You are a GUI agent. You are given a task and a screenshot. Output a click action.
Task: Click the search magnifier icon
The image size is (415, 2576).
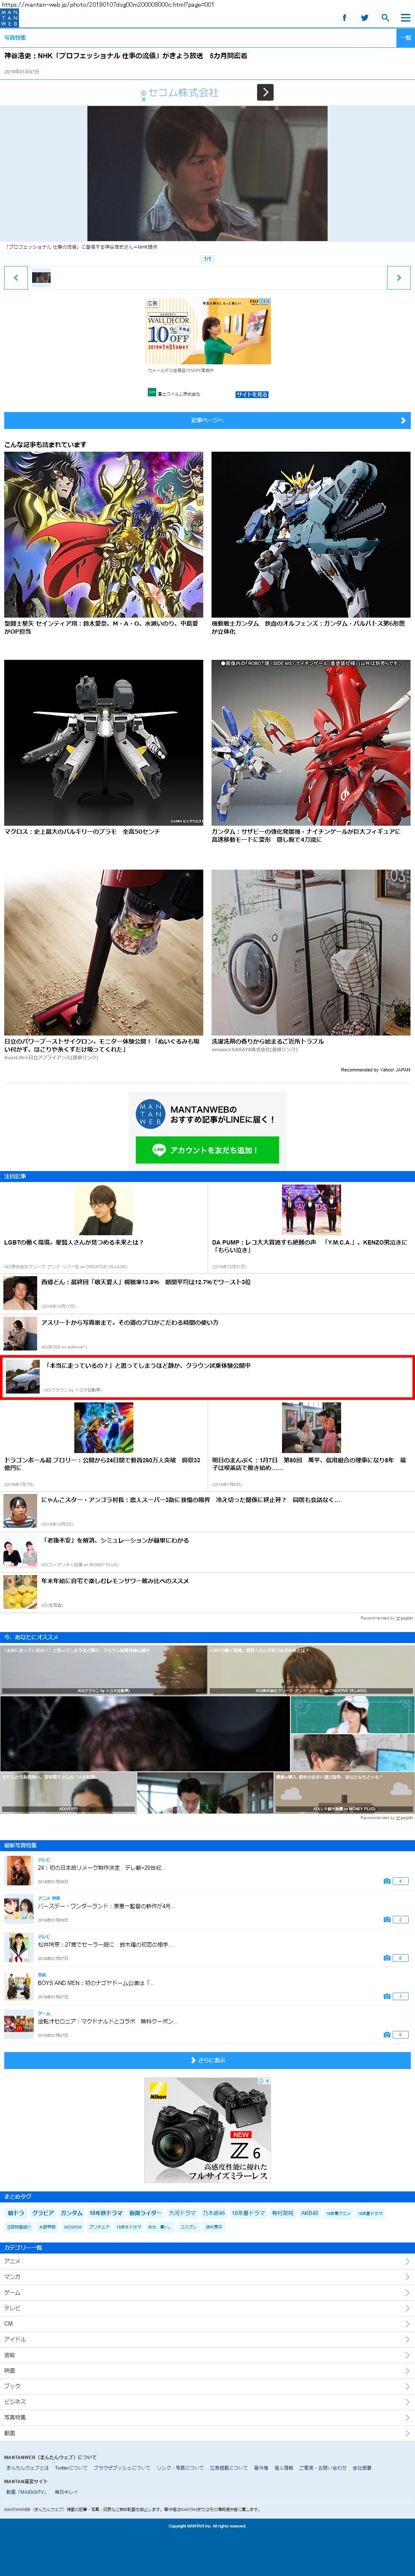pyautogui.click(x=385, y=18)
